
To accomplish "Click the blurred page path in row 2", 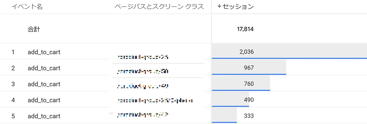I will coord(143,72).
